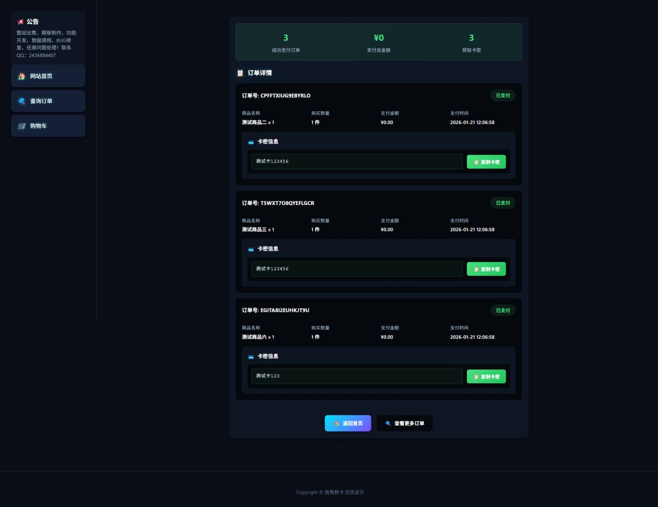658x507 pixels.
Task: Open the 网站首页 sidebar menu item
Action: tap(48, 76)
